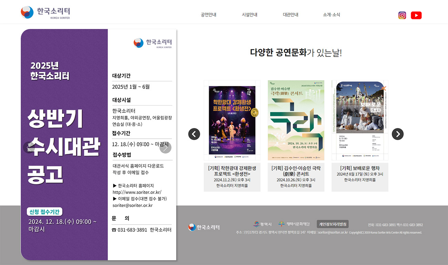
Task: Show next poster in performance carousel
Action: click(398, 134)
